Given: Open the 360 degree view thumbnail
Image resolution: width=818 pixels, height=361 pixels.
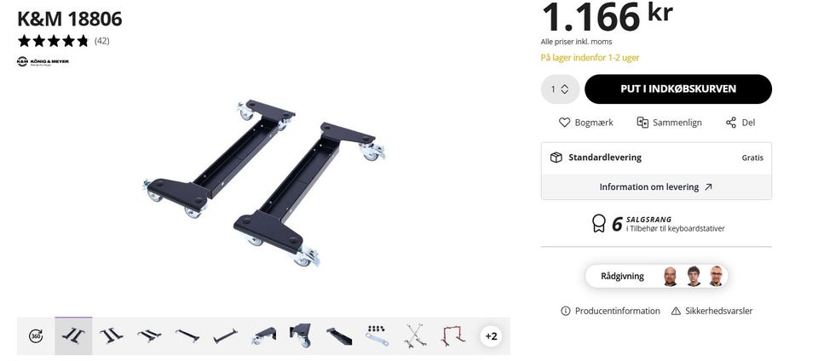Looking at the screenshot, I should (x=36, y=336).
